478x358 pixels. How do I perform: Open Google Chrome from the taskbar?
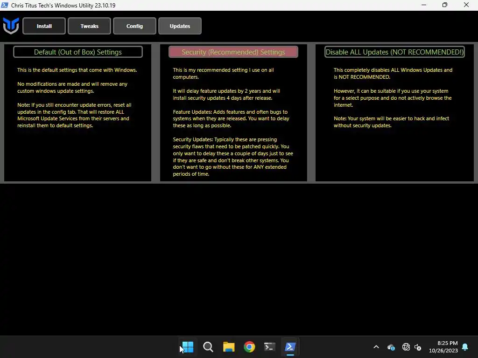[249, 347]
